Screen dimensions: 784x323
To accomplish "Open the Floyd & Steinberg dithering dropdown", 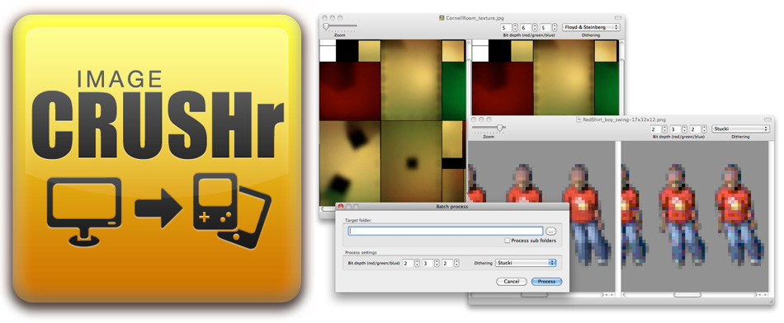I will tap(591, 27).
